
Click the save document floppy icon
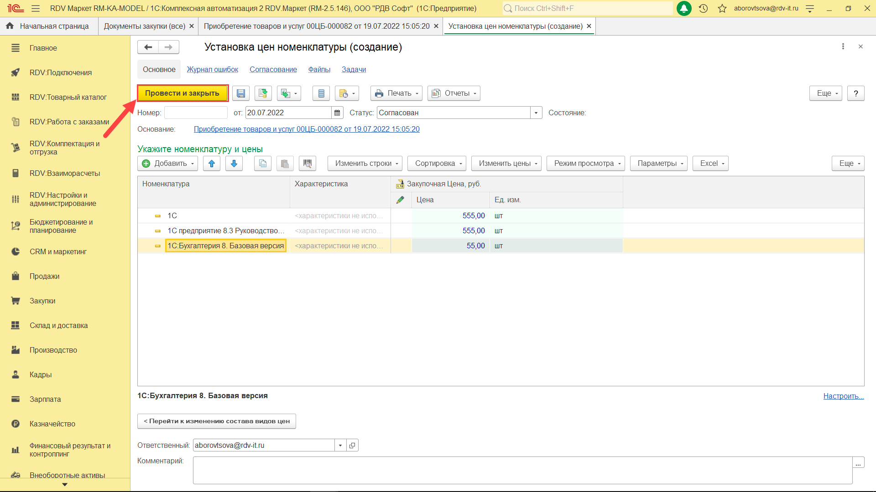tap(240, 93)
